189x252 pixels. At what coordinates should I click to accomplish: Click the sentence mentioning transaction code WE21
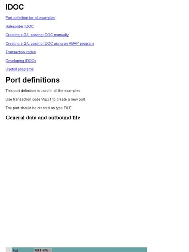coord(46,99)
